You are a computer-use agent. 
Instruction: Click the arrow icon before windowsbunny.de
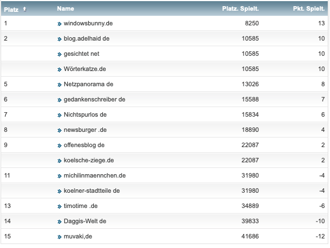pos(59,24)
